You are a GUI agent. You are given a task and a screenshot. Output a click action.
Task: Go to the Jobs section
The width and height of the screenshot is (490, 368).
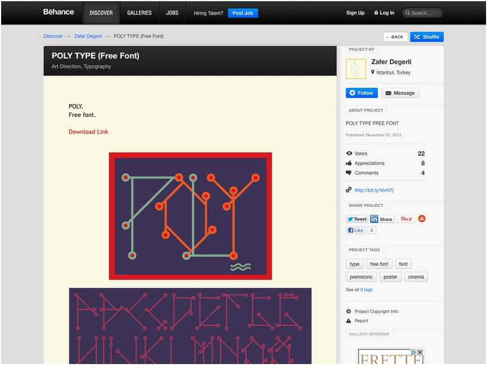(x=172, y=13)
